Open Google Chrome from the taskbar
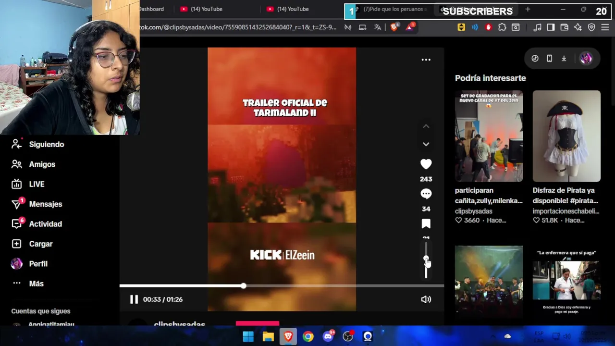 (308, 336)
